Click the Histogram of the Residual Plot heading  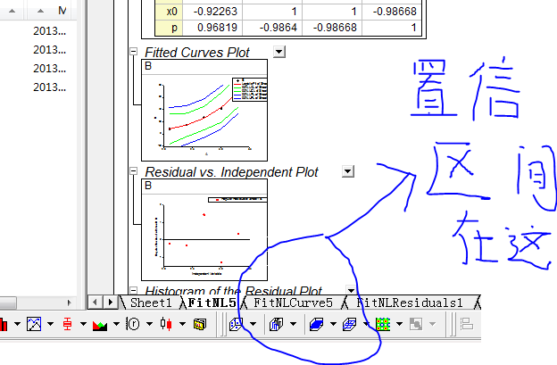click(233, 291)
